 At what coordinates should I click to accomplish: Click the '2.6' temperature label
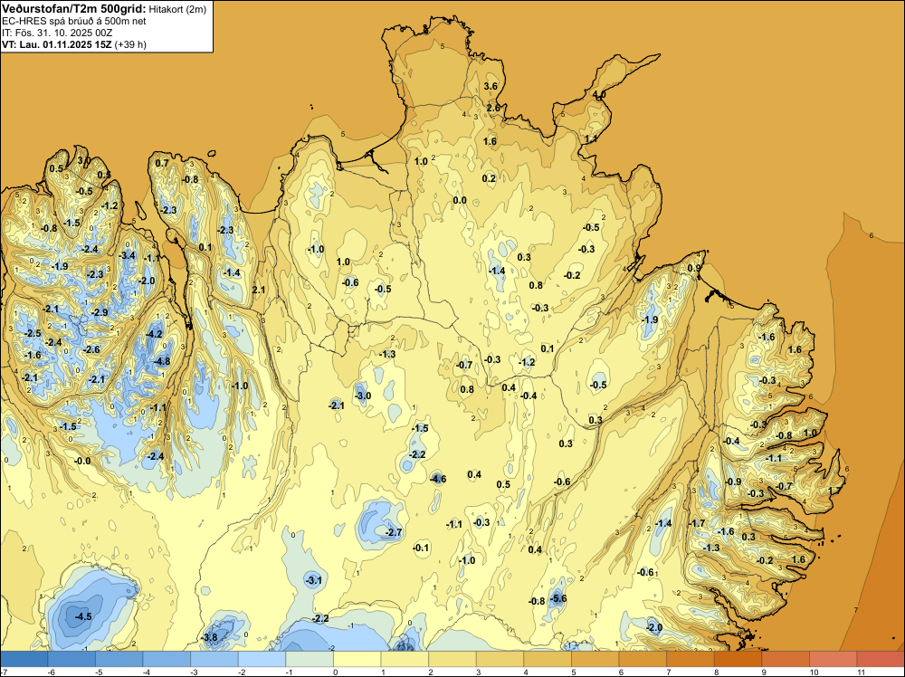tap(493, 108)
